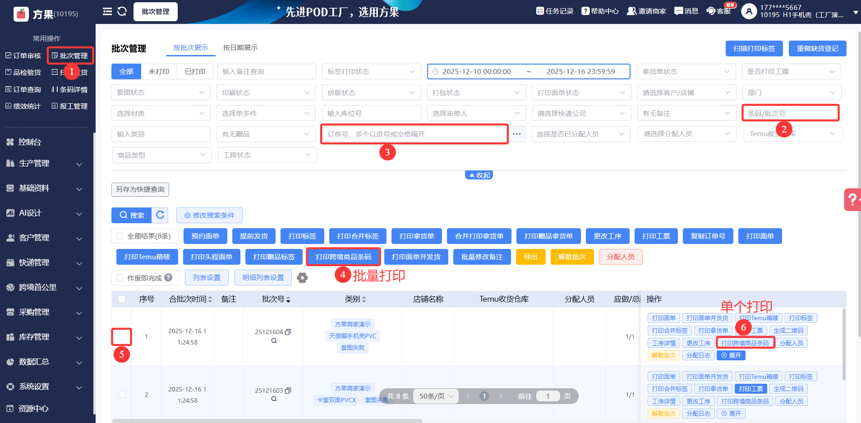861x423 pixels.
Task: Select the checkbox for row 2
Action: pyautogui.click(x=122, y=395)
